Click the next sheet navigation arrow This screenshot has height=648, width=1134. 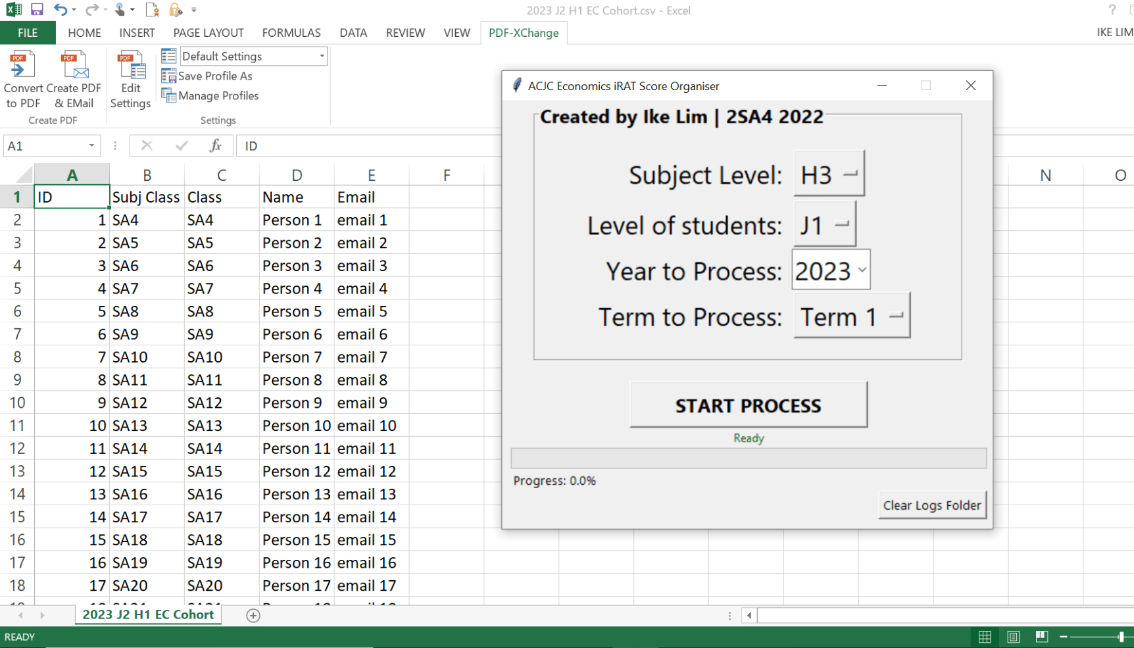42,616
